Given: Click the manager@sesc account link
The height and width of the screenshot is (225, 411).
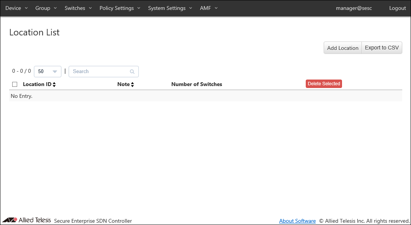Looking at the screenshot, I should [x=354, y=8].
